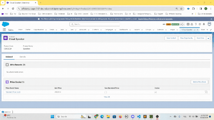Open File Explorer from taskbar
The height and width of the screenshot is (120, 214).
[x=108, y=117]
